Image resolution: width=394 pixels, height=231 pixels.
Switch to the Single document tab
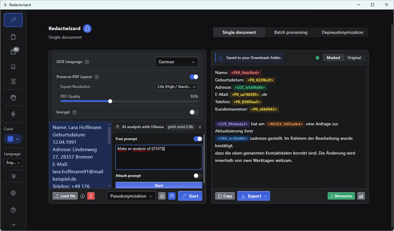[239, 32]
